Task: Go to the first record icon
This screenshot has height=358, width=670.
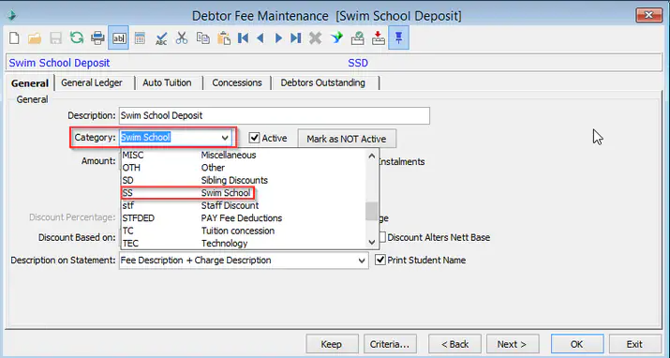Action: (243, 38)
